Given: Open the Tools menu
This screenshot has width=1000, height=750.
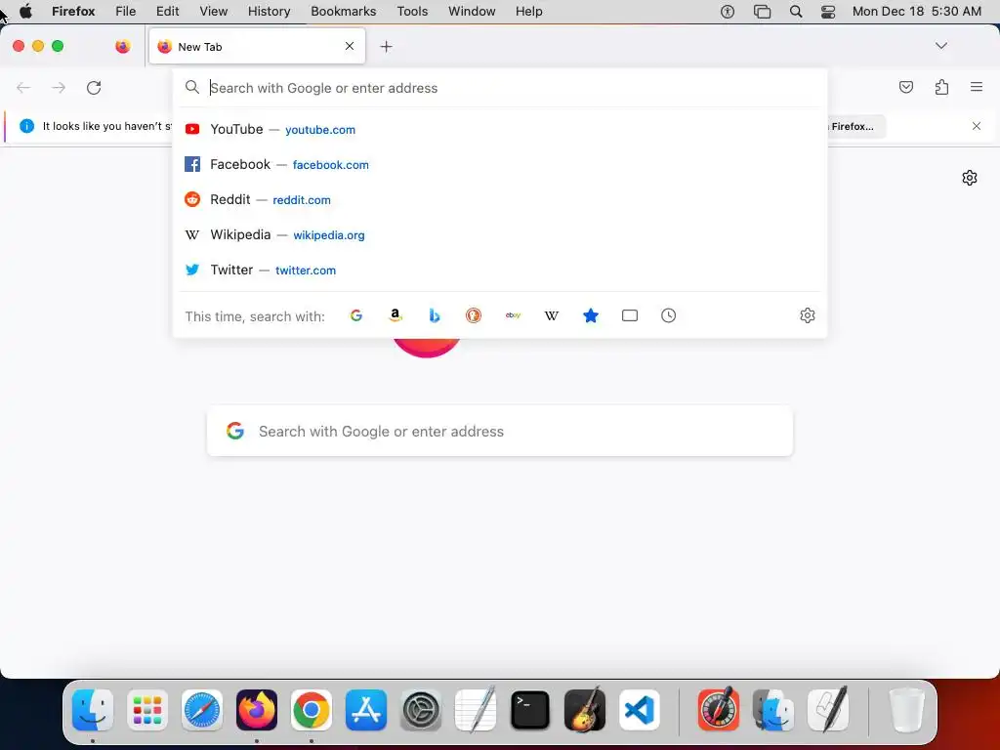Looking at the screenshot, I should tap(412, 12).
